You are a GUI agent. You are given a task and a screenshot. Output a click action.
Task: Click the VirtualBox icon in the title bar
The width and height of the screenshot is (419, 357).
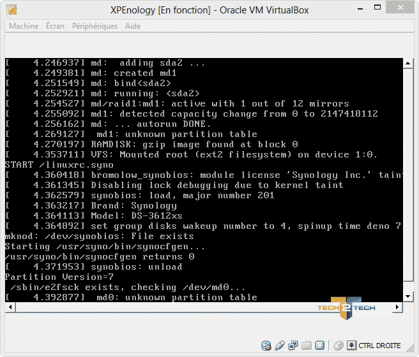11,10
